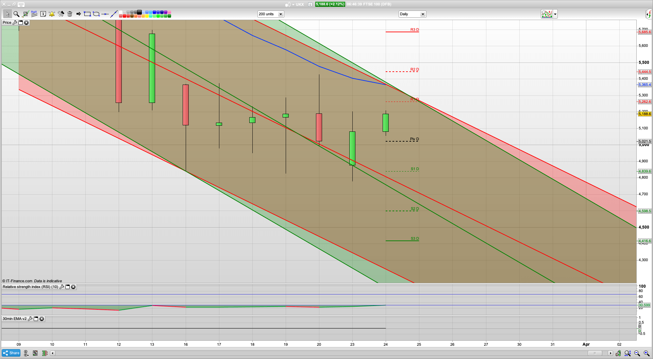Click the trash bin delete icon
This screenshot has height=359, width=653.
click(x=70, y=14)
